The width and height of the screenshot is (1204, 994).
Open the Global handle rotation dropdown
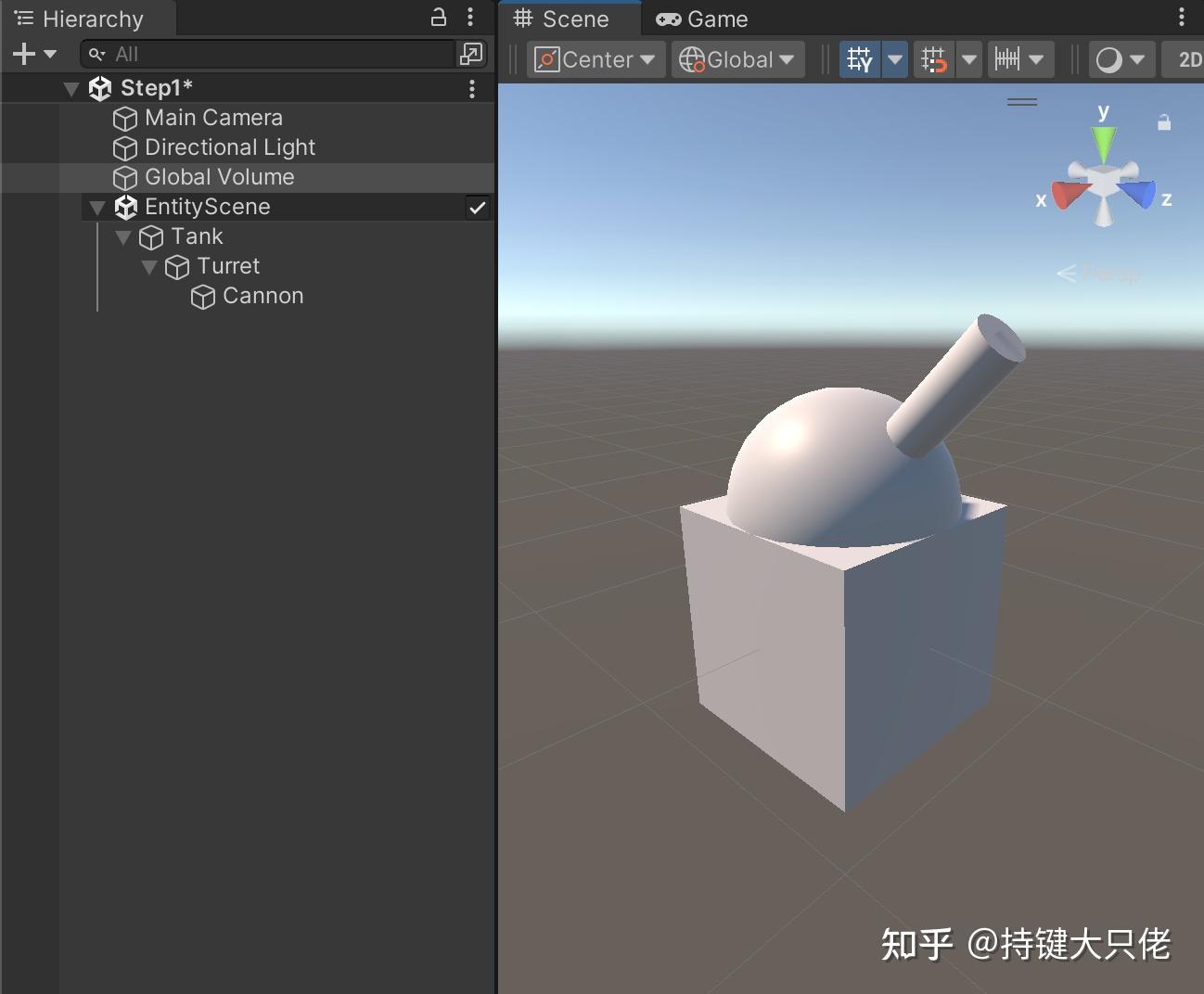point(738,60)
